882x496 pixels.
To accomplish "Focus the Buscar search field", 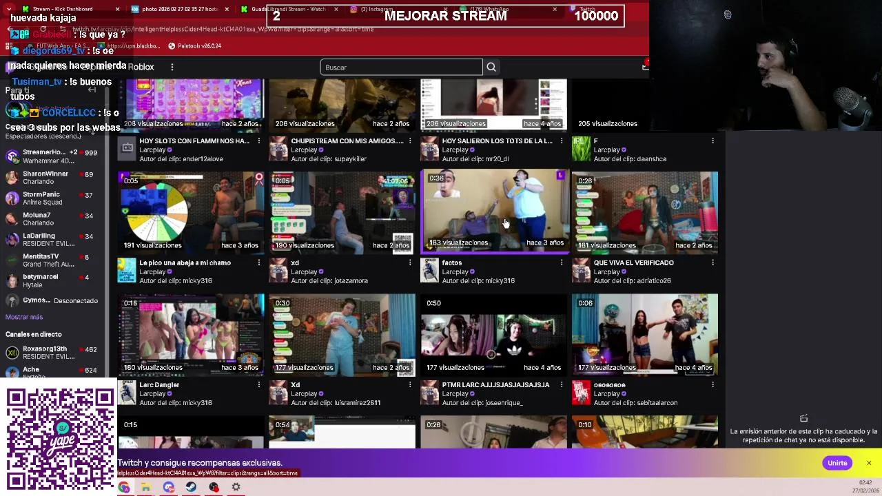I will (401, 67).
